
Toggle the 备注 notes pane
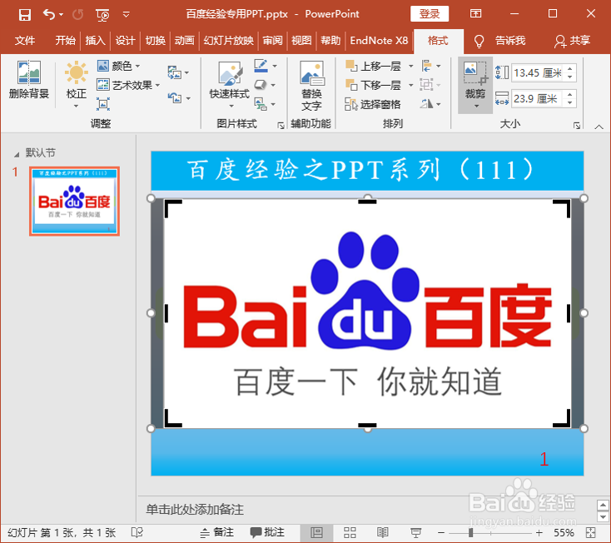217,532
